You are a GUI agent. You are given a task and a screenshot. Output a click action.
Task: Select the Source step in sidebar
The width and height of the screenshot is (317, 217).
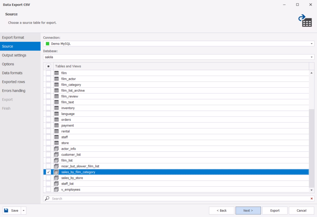[x=20, y=46]
